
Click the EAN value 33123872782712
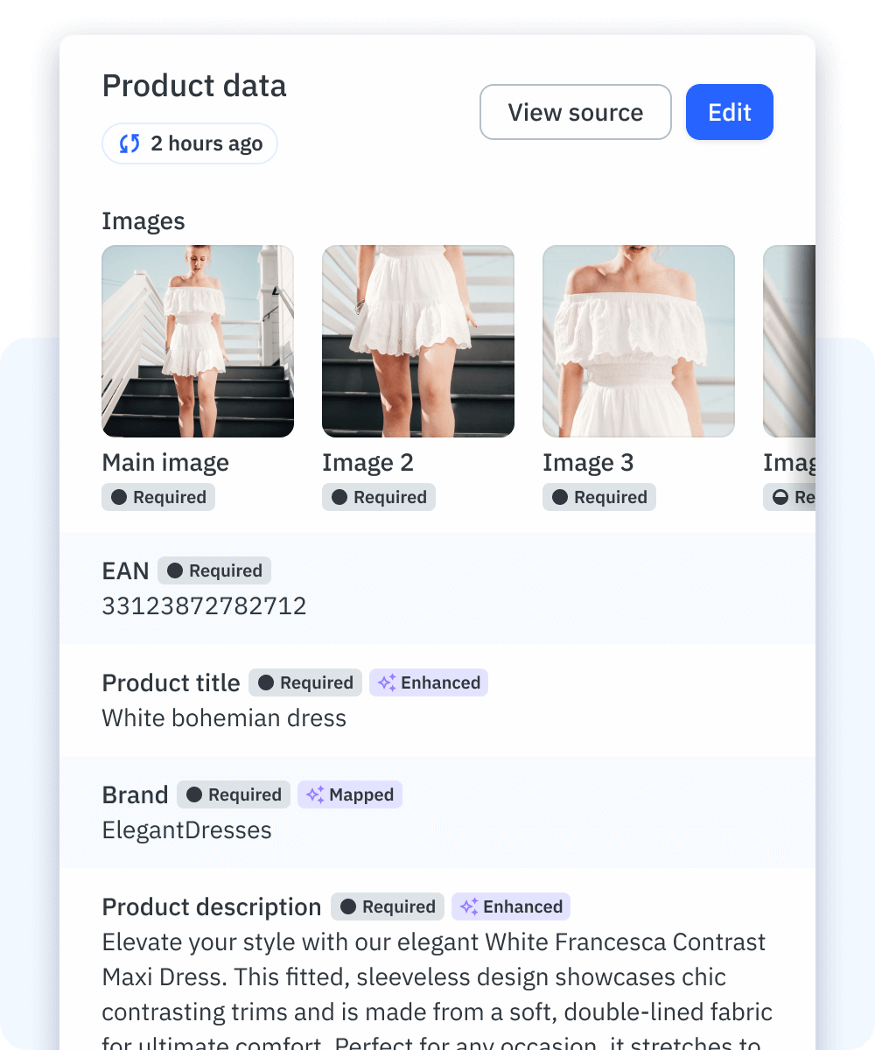tap(205, 606)
